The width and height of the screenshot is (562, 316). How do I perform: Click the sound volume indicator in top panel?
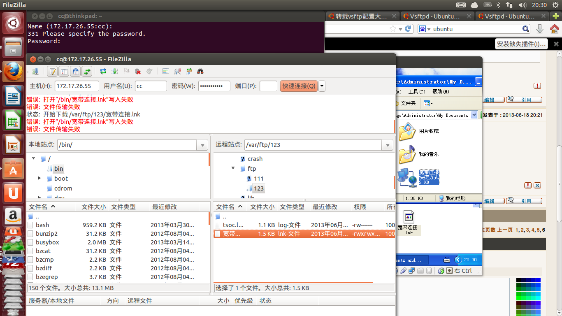523,5
